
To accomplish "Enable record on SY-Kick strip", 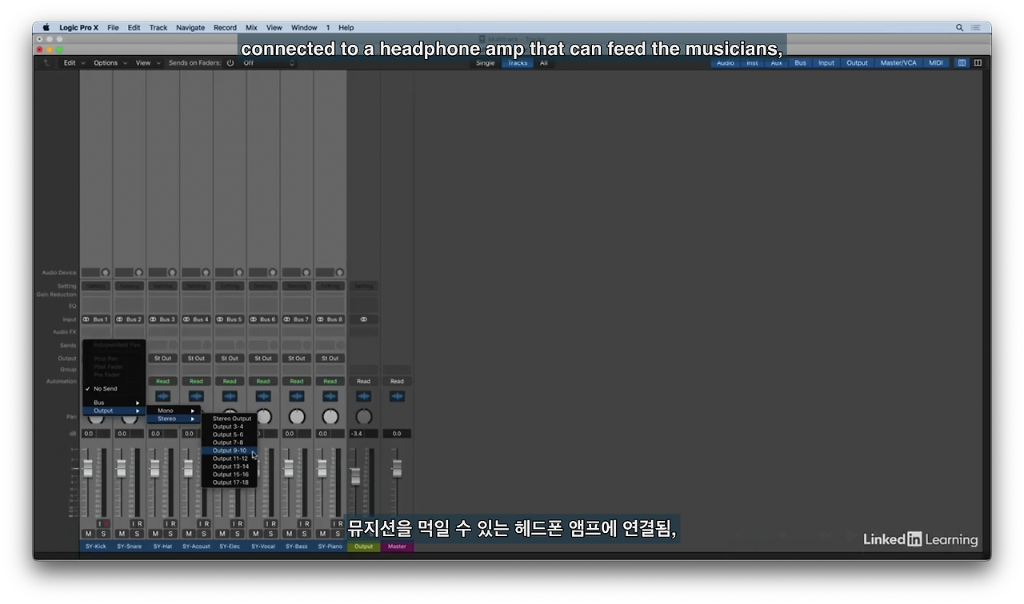I will pos(106,523).
